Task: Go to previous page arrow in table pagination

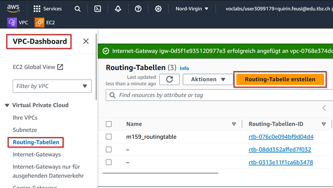Action: tap(324, 108)
